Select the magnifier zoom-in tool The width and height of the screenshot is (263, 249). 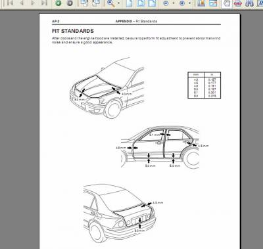[x=111, y=3]
